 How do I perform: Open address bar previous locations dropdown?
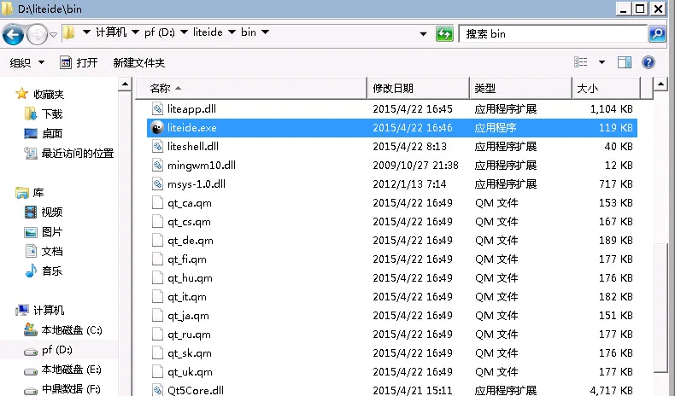pyautogui.click(x=423, y=34)
